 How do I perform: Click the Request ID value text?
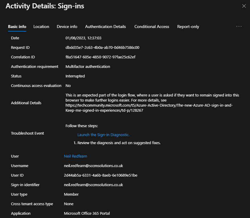pos(102,47)
